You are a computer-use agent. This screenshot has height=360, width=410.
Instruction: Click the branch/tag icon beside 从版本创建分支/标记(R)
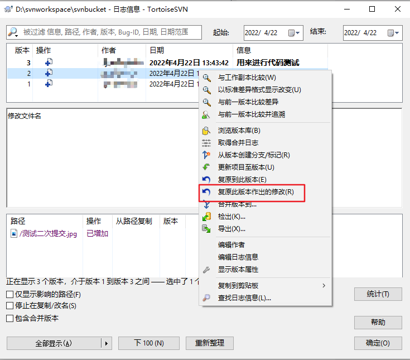[x=206, y=155]
